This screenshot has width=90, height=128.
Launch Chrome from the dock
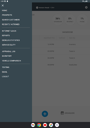click(39, 125)
